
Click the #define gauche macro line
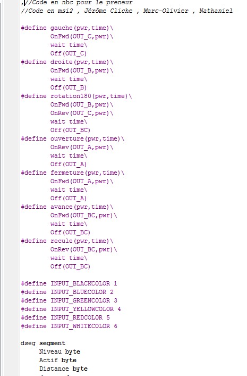[x=67, y=28]
